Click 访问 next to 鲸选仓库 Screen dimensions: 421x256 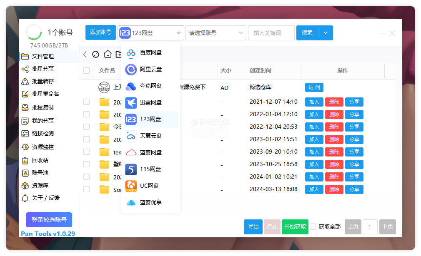point(314,87)
